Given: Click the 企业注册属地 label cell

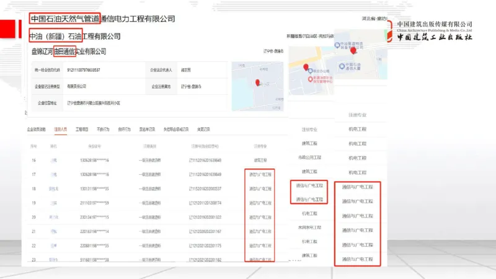Looking at the screenshot, I should pos(161,86).
